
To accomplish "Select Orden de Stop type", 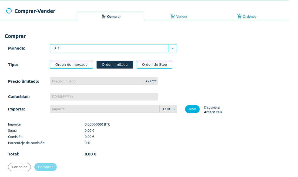I will click(x=155, y=65).
